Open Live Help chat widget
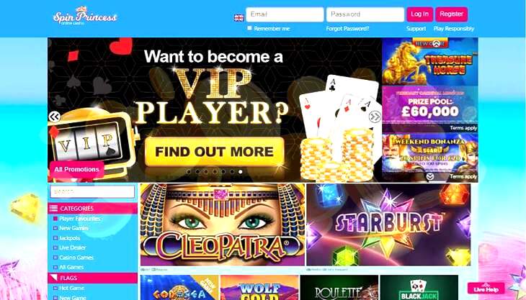Screen dimensions: 526x300 (486, 288)
